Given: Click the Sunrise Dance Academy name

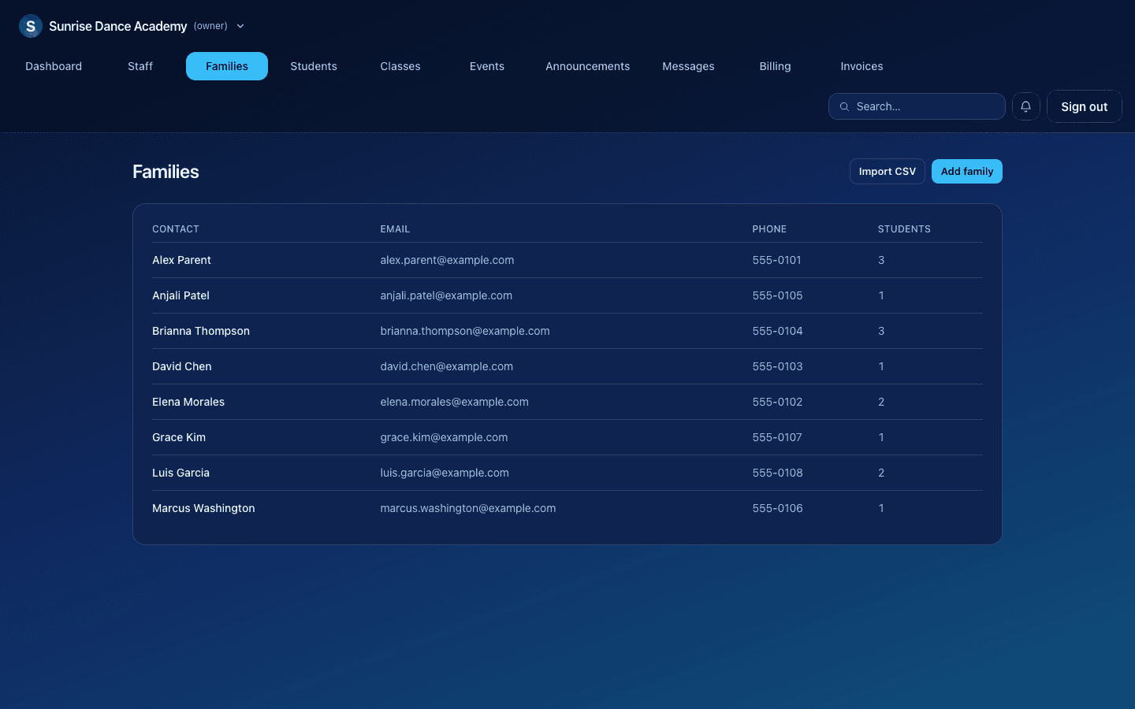Looking at the screenshot, I should [x=118, y=26].
